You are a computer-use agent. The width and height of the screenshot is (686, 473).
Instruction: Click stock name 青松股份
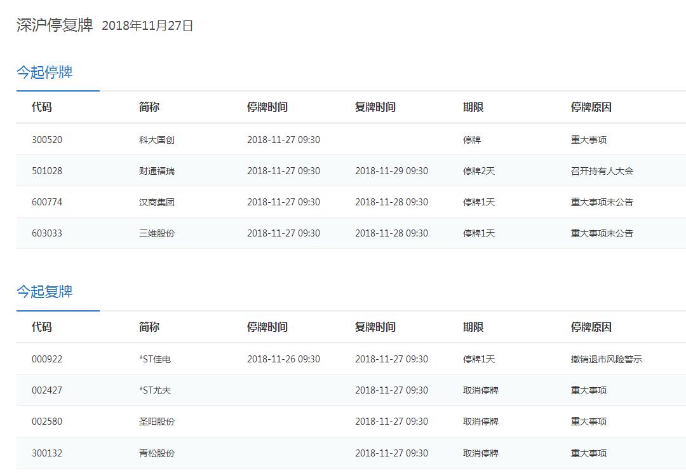click(156, 453)
